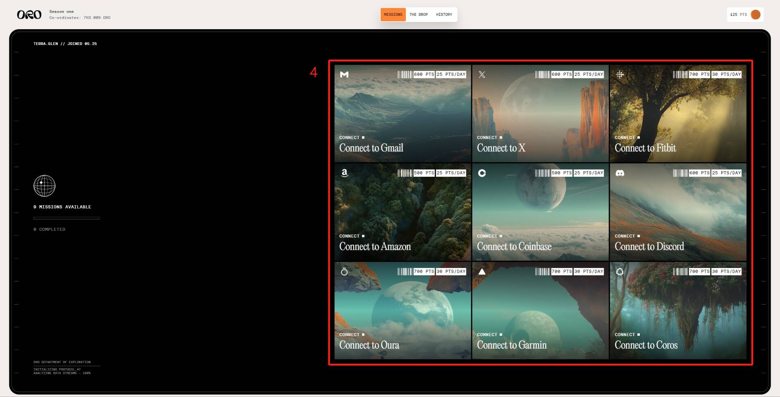Click the CONNECT label on the Gmail card

[x=349, y=138]
